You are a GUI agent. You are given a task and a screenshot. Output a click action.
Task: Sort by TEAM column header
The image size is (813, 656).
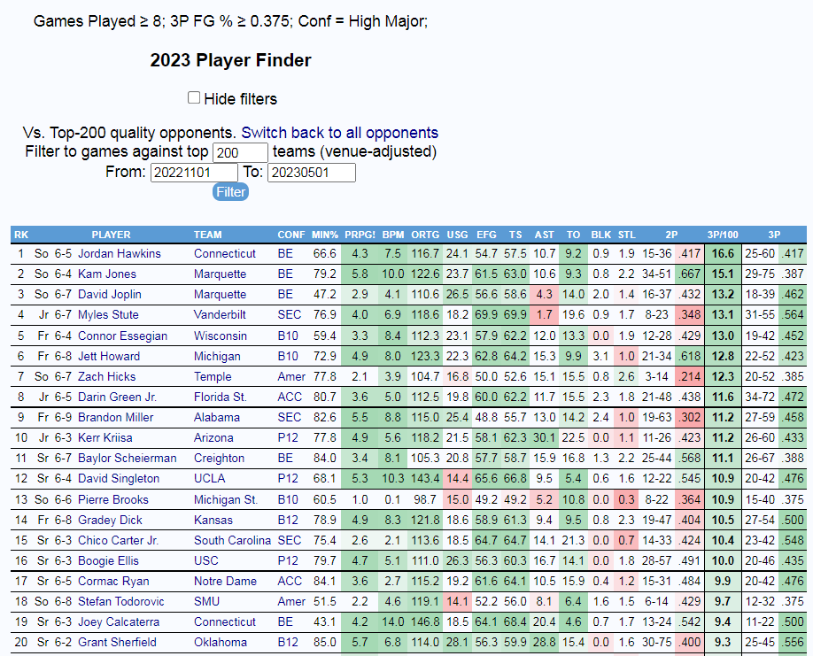click(x=208, y=235)
